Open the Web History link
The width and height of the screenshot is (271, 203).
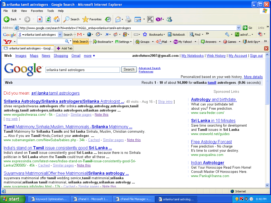[x=216, y=56]
